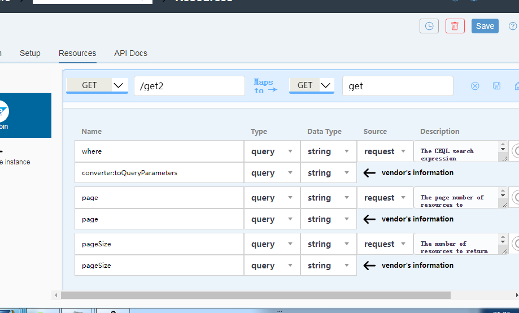Click the blue Save button
The width and height of the screenshot is (519, 313).
(x=485, y=26)
